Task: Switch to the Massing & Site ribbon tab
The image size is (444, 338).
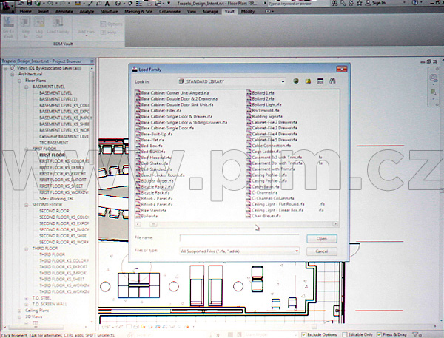Action: point(141,12)
